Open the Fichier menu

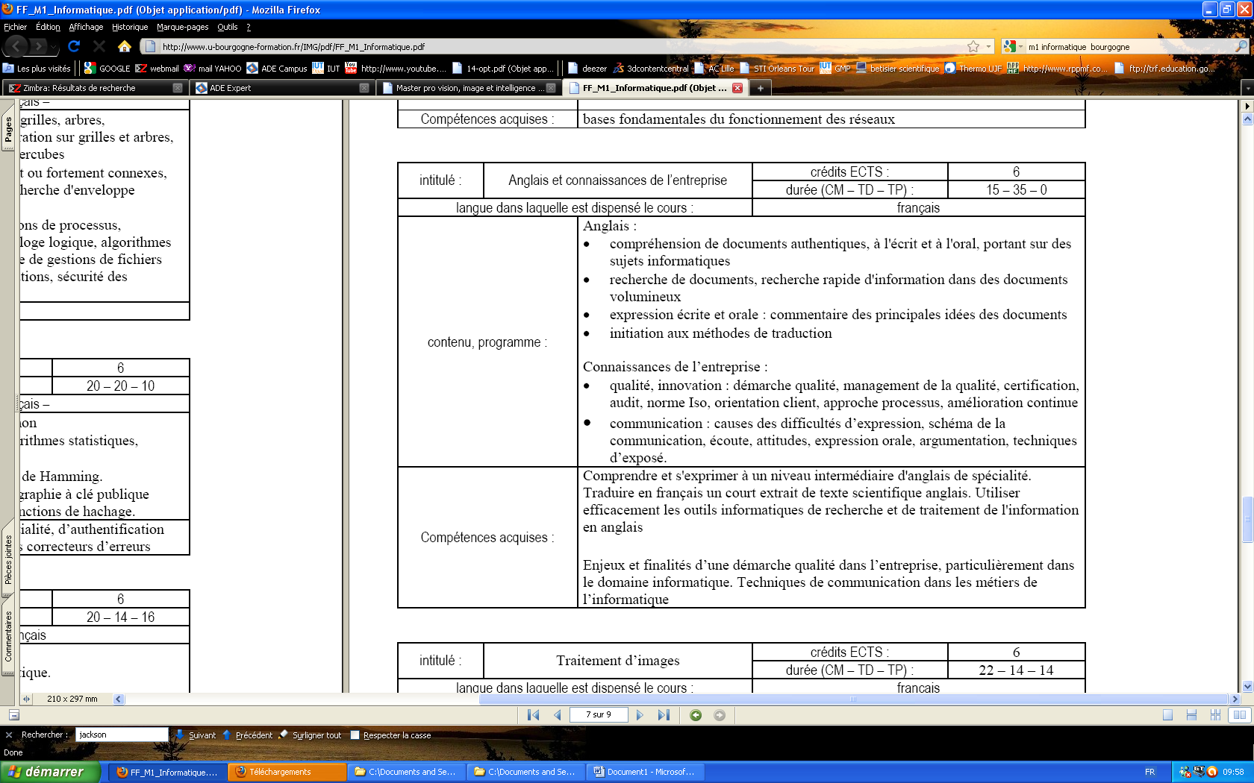pos(15,27)
